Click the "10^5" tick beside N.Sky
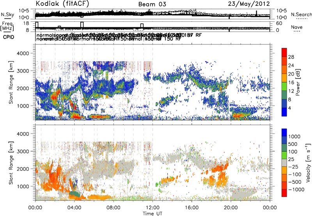The height and width of the screenshot is (216, 312). (x=24, y=11)
